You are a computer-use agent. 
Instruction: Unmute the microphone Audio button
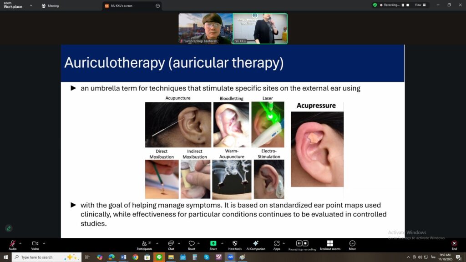[x=12, y=244]
